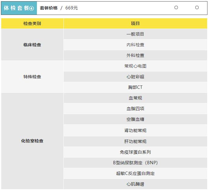Click the 体检套餐④ package title tab
The width and height of the screenshot is (209, 191).
click(x=19, y=8)
